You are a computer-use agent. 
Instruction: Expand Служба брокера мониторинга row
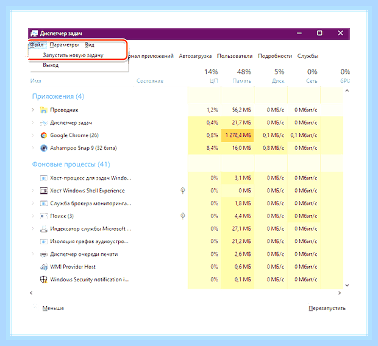pyautogui.click(x=33, y=203)
